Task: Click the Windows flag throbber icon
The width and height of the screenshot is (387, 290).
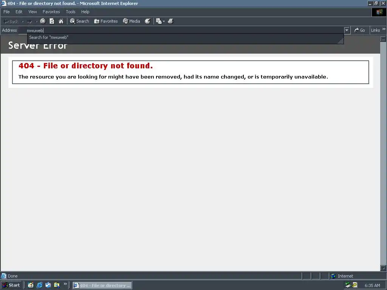Action: coord(379,12)
